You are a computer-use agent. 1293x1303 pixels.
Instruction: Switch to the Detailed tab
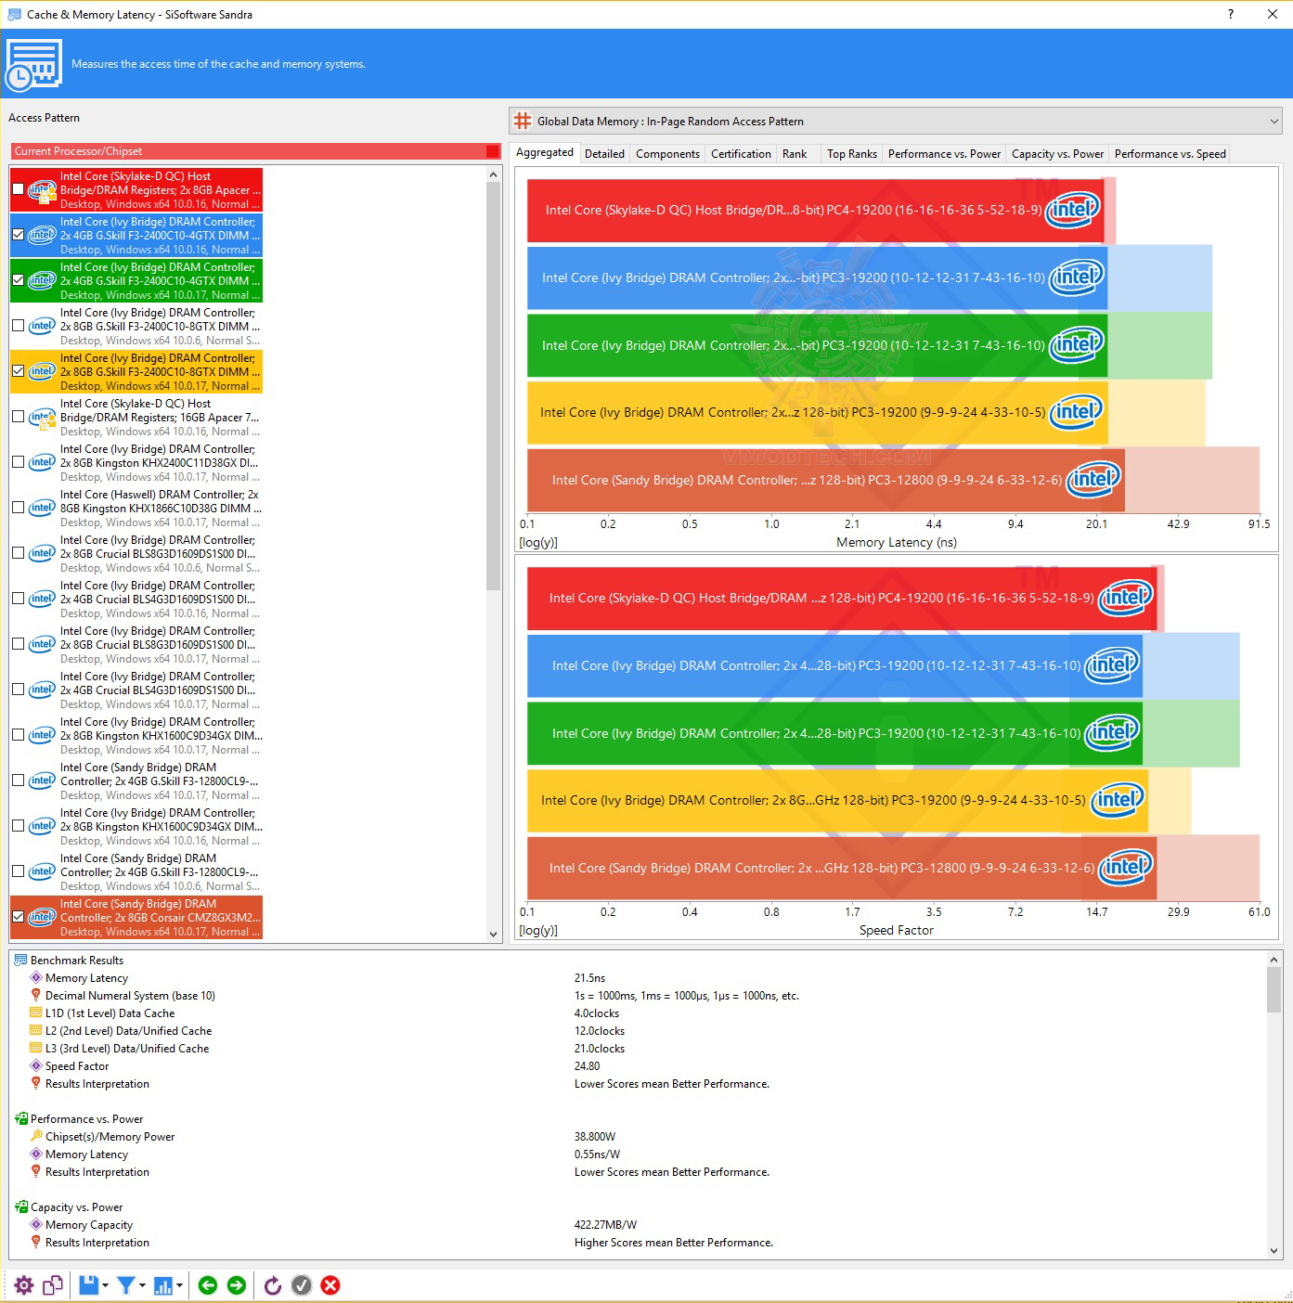604,154
